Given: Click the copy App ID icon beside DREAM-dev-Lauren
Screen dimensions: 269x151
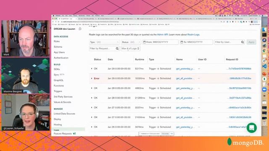Looking at the screenshot, I should coord(80,29).
